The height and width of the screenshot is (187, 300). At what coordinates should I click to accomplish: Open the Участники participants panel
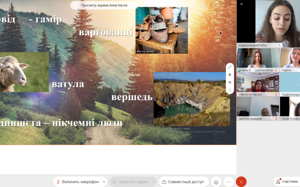[x=287, y=181]
